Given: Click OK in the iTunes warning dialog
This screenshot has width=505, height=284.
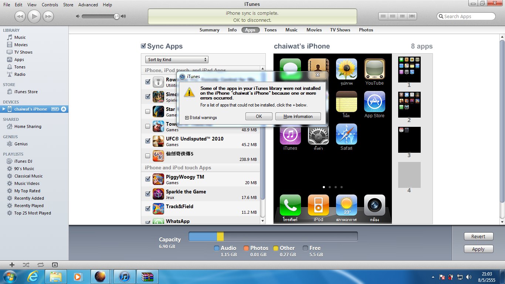Looking at the screenshot, I should click(x=259, y=116).
